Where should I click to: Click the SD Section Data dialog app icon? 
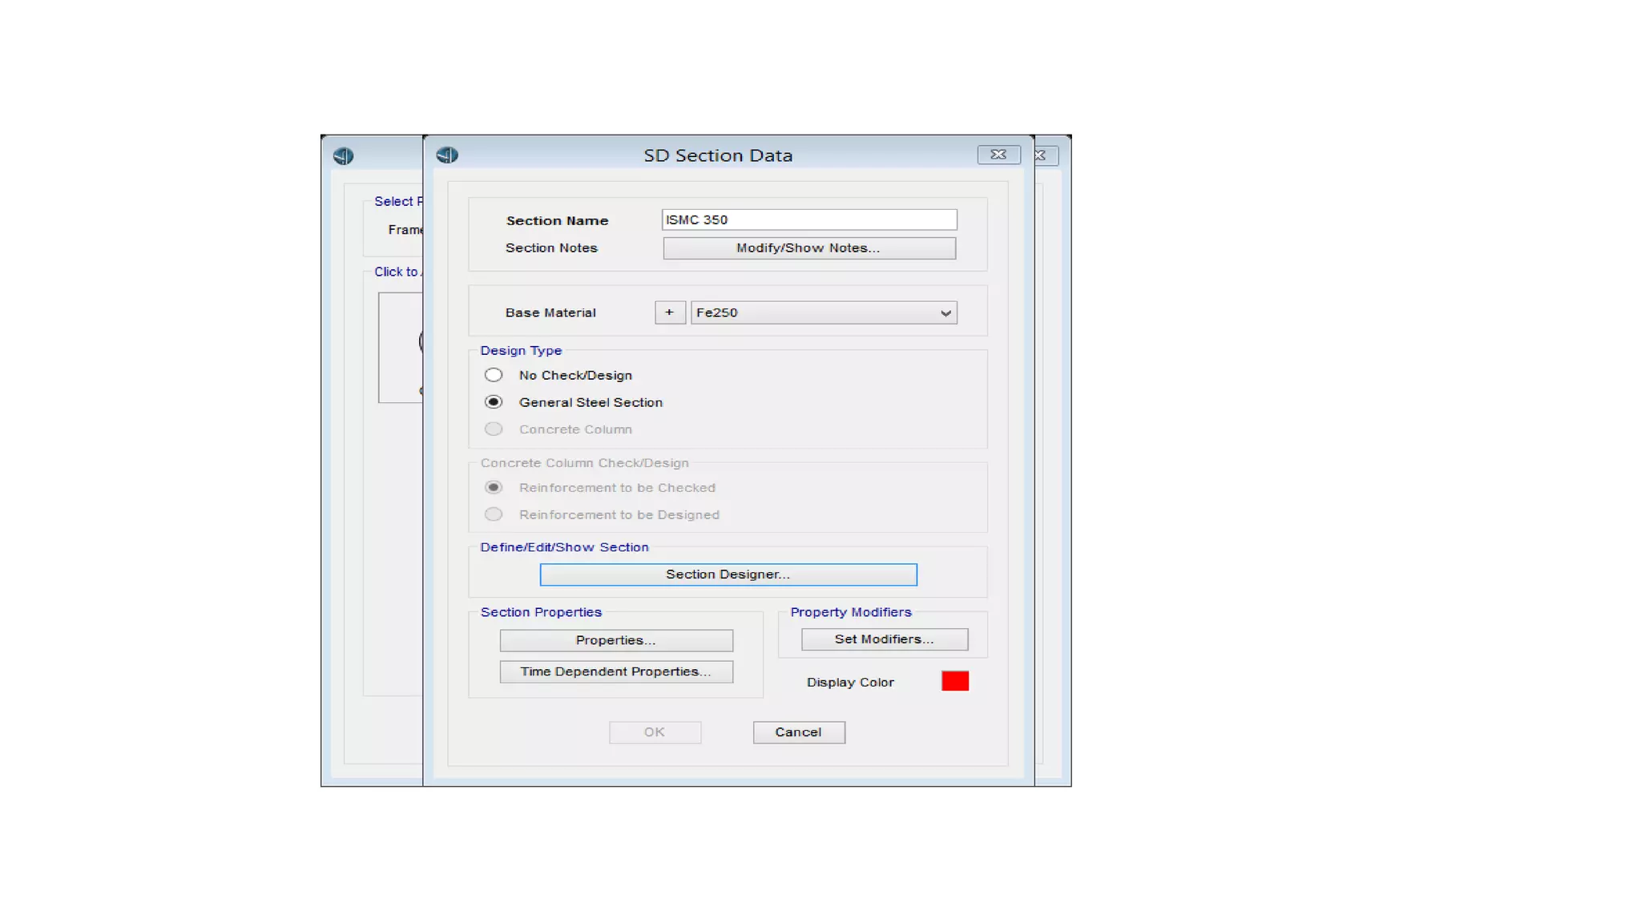[447, 155]
